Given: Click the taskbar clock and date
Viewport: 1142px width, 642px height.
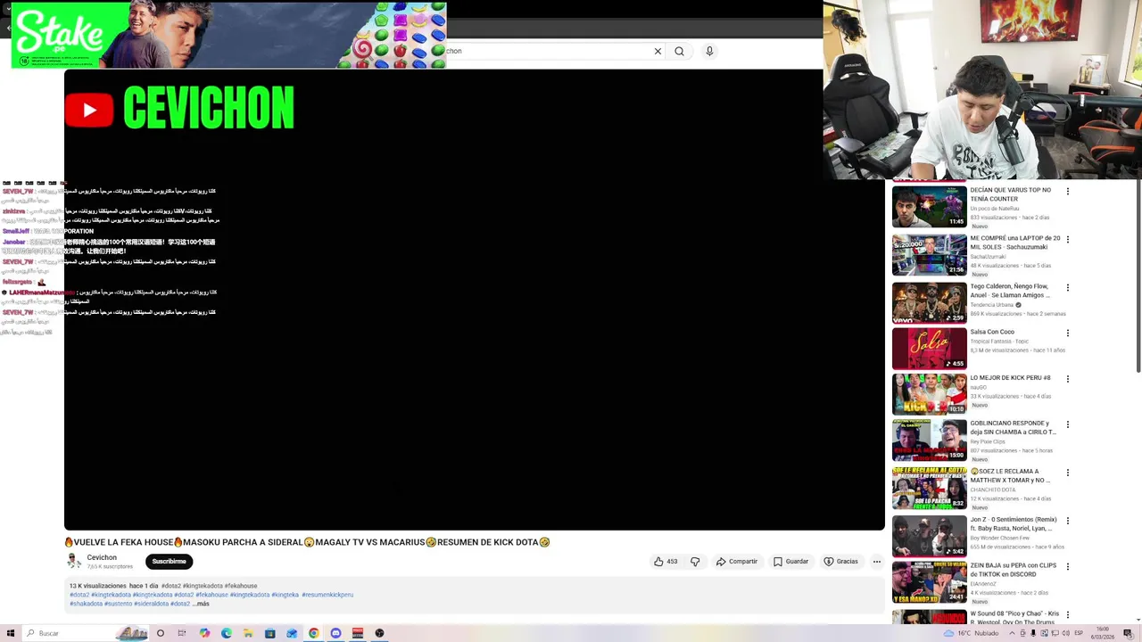Looking at the screenshot, I should 1103,633.
